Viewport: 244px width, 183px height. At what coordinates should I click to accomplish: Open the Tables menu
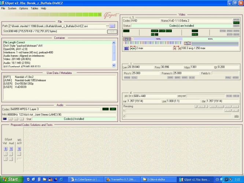[x=34, y=8]
